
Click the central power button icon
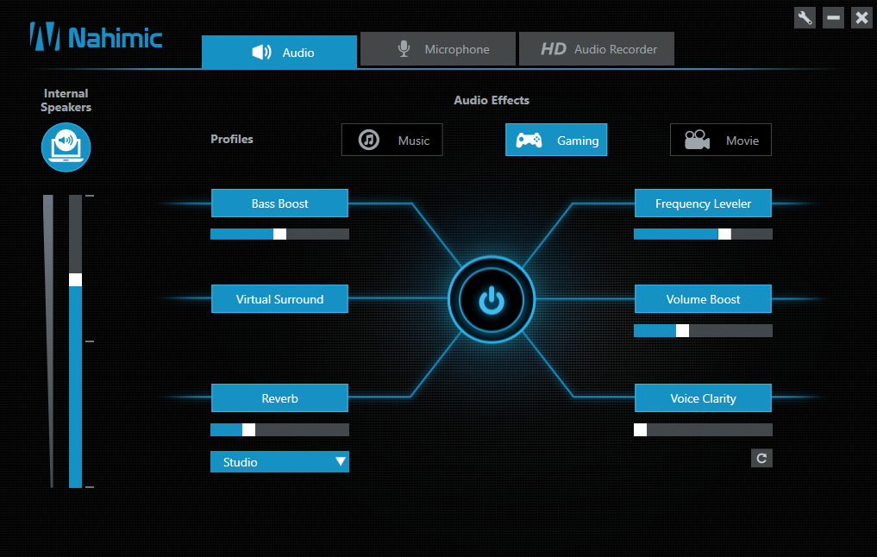click(492, 300)
